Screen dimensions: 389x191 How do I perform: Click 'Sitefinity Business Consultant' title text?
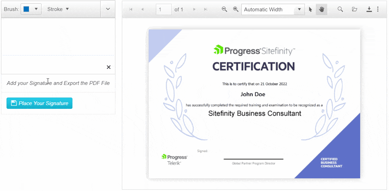[x=254, y=113]
